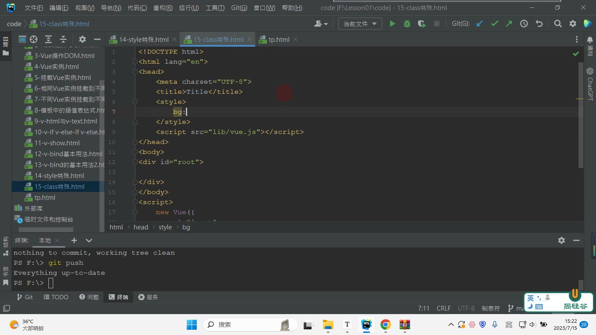Start debugging with the bug icon
Screen dimensions: 596x335
pos(407,24)
